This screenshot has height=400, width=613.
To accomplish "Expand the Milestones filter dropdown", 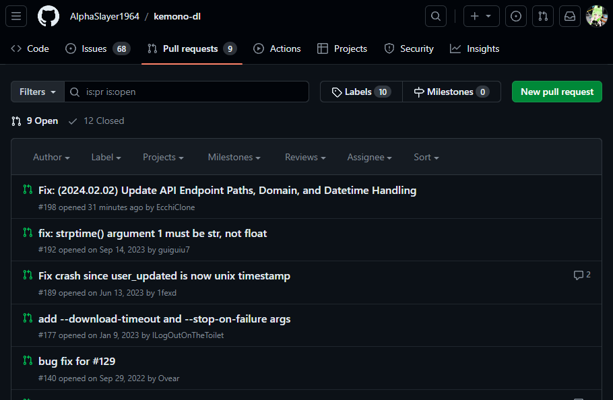I will (x=234, y=157).
